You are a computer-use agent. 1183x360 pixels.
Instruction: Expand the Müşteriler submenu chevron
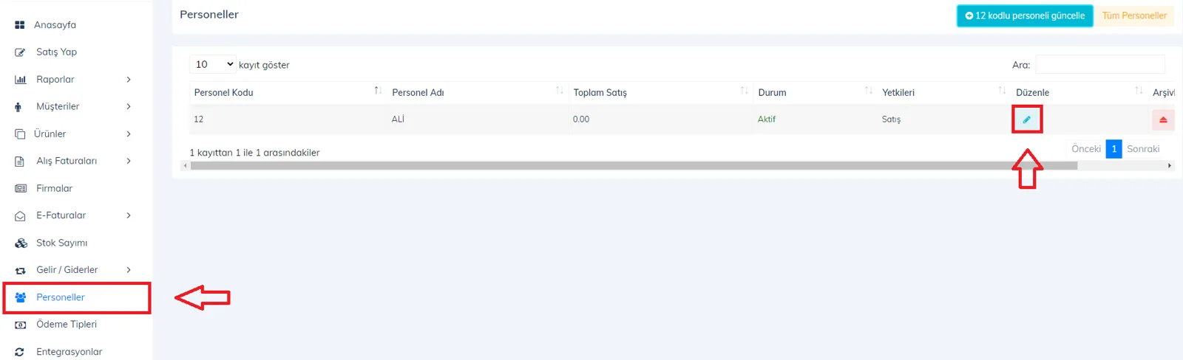point(129,107)
